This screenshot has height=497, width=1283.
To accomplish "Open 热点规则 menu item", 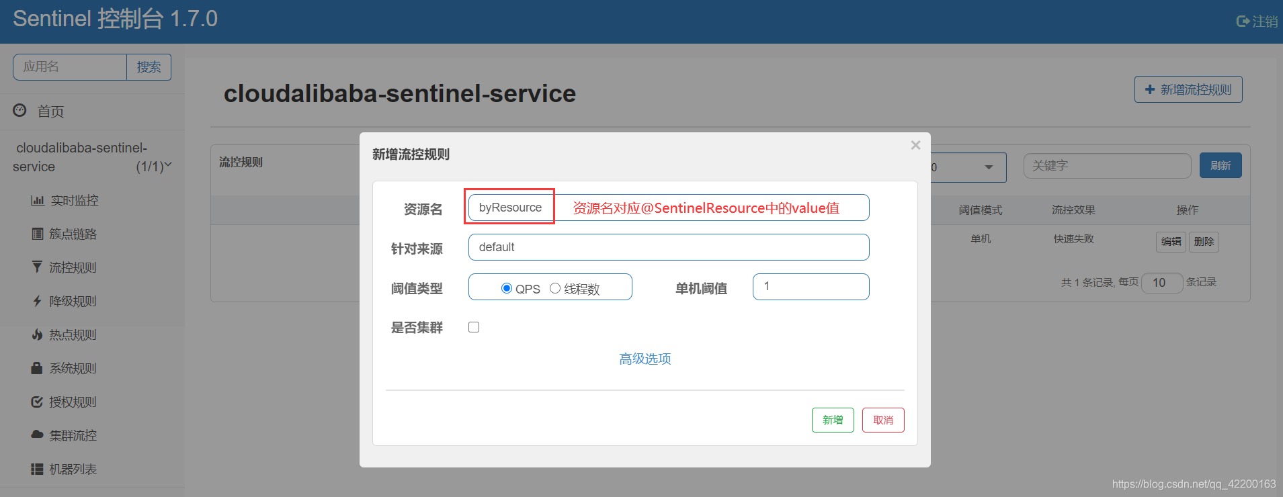I will tap(73, 334).
